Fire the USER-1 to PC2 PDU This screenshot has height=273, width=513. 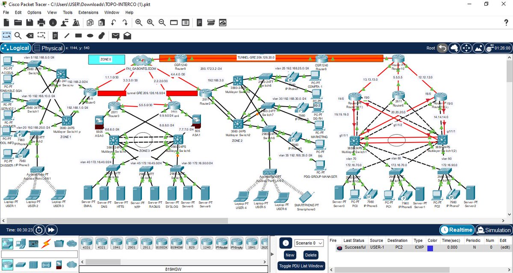[x=340, y=248]
